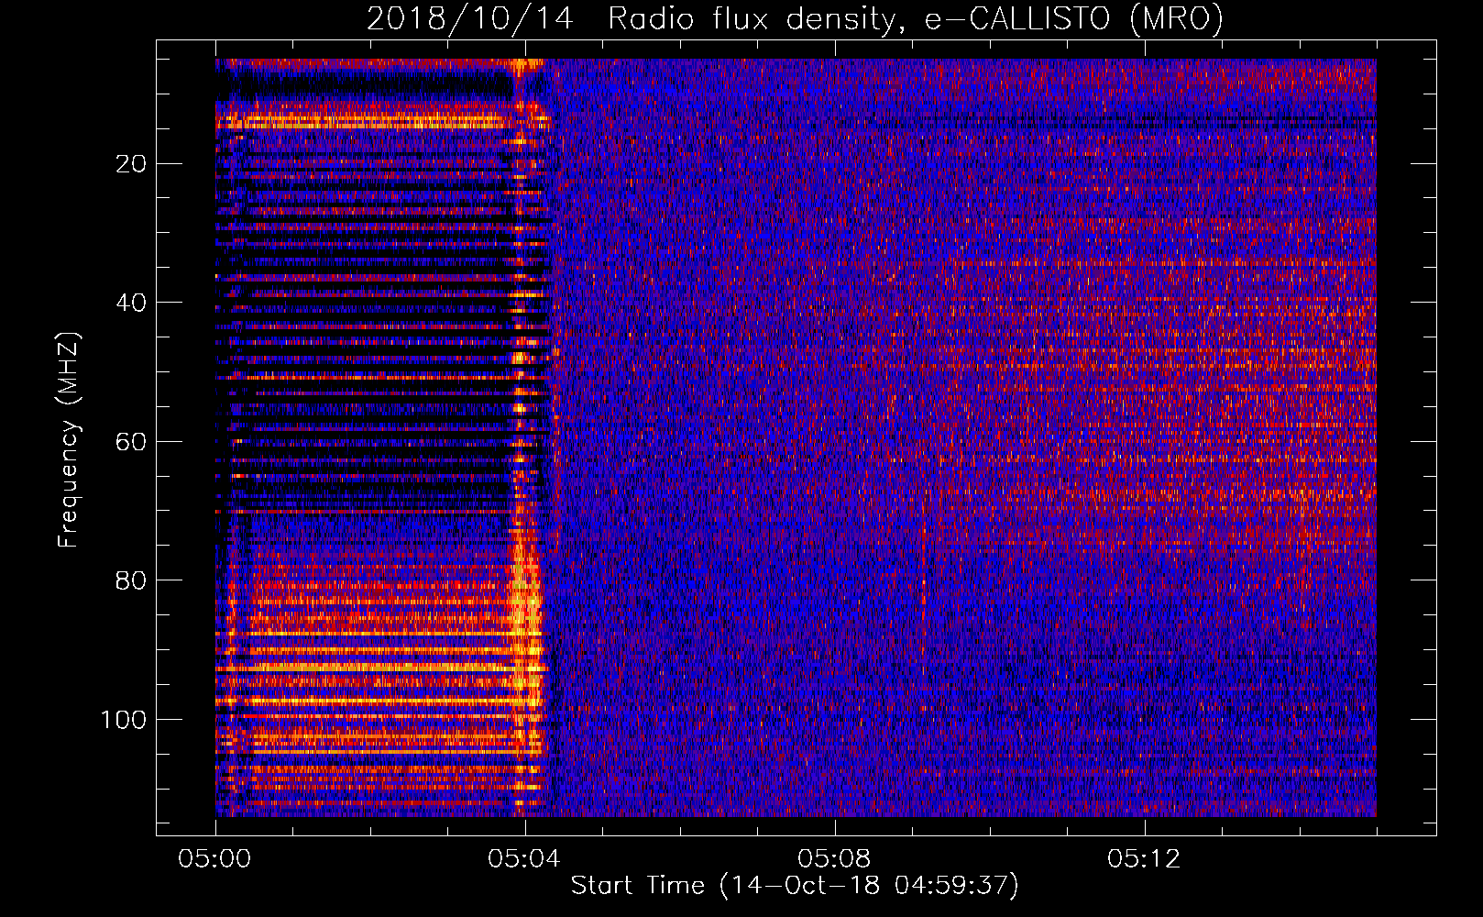Click the 40 MHz frequency tick label
Screen dimensions: 1483x917
(x=131, y=303)
